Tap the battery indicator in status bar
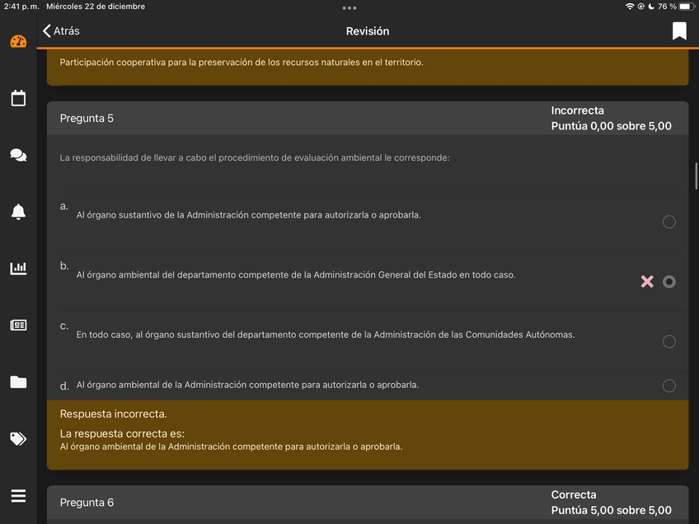This screenshot has height=524, width=699. coord(686,7)
